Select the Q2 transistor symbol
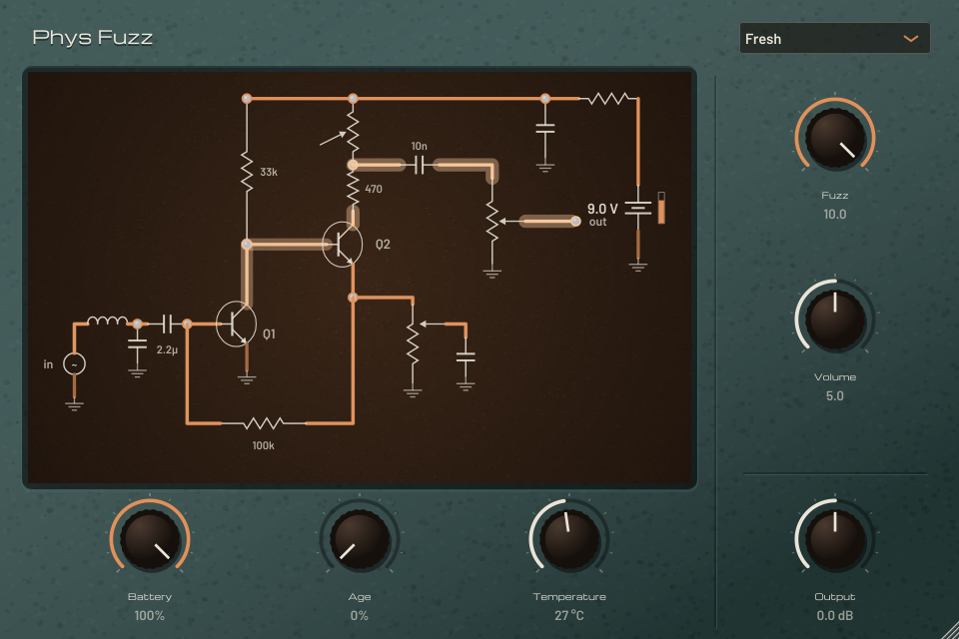This screenshot has height=639, width=959. (x=343, y=245)
